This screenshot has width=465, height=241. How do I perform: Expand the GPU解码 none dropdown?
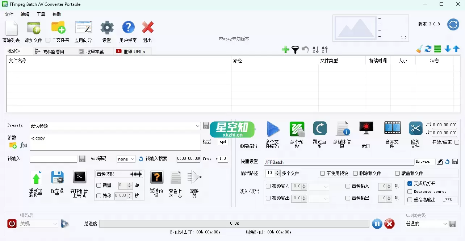(126, 159)
